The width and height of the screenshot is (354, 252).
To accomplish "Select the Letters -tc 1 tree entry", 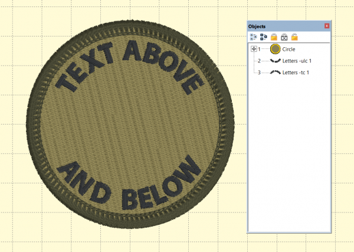I will (x=296, y=73).
